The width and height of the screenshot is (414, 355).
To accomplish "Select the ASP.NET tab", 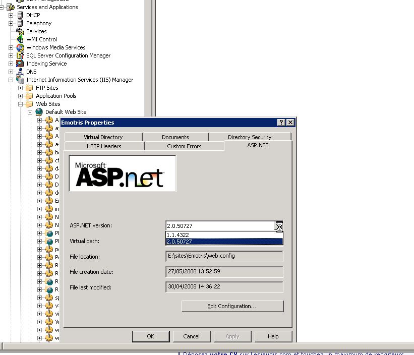I will [258, 145].
